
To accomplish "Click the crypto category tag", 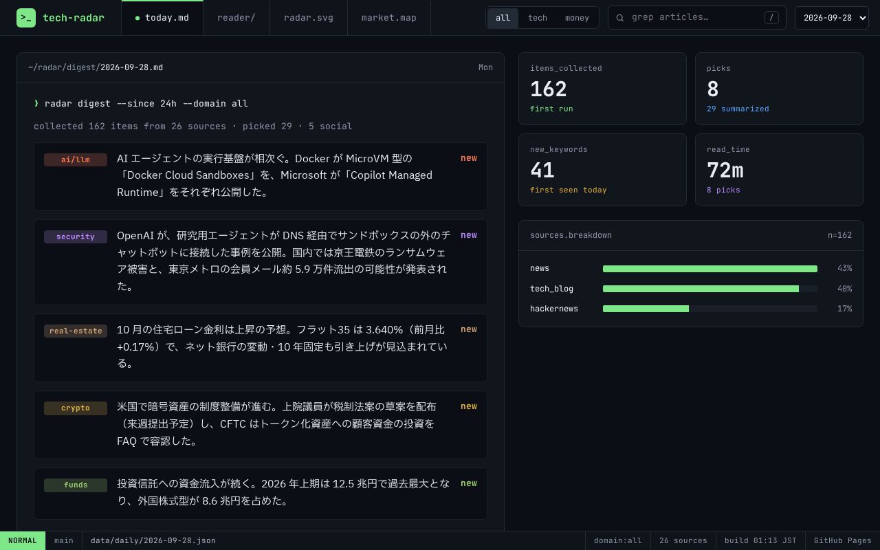I will click(x=76, y=408).
